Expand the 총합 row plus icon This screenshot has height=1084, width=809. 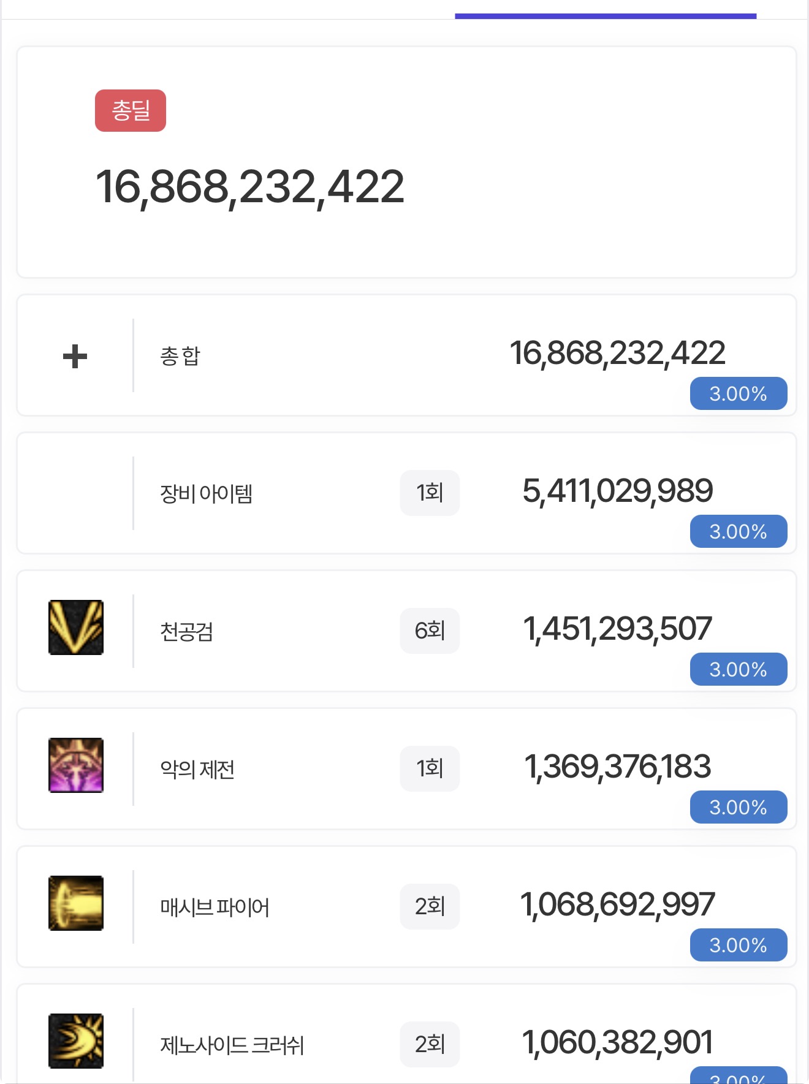point(75,357)
